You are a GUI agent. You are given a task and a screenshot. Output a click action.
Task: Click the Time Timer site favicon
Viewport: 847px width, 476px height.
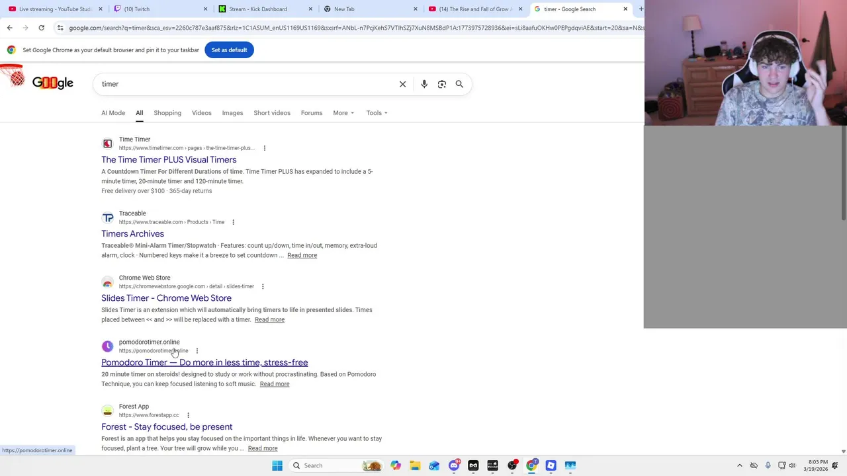pyautogui.click(x=107, y=143)
